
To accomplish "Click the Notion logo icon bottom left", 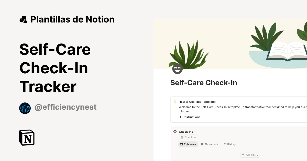I will pos(27,137).
